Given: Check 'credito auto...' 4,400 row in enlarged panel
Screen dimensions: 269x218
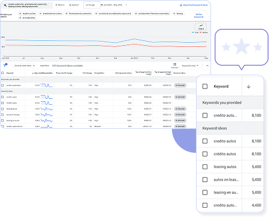Looking at the screenshot, I should click(205, 205).
